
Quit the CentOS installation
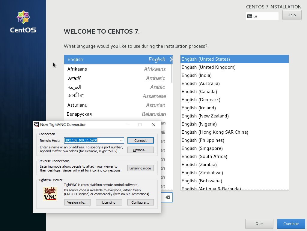point(259,224)
